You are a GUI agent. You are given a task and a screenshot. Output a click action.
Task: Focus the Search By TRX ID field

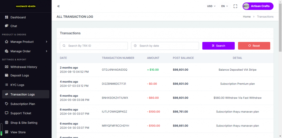click(94, 46)
